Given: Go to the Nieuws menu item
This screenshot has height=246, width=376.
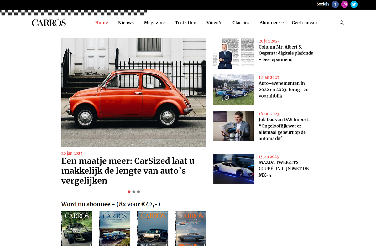Looking at the screenshot, I should (x=126, y=23).
